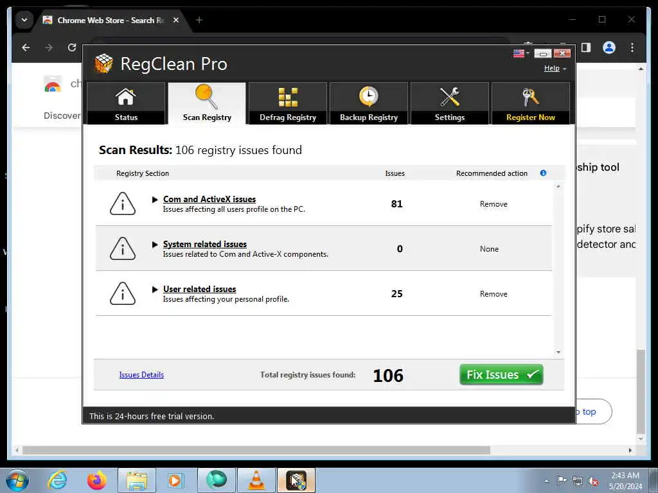
Task: Launch Firefox from the taskbar
Action: tap(97, 480)
